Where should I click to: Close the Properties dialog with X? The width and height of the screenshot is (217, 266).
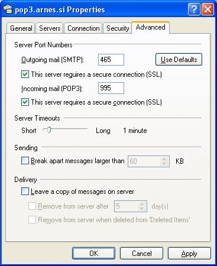point(208,9)
